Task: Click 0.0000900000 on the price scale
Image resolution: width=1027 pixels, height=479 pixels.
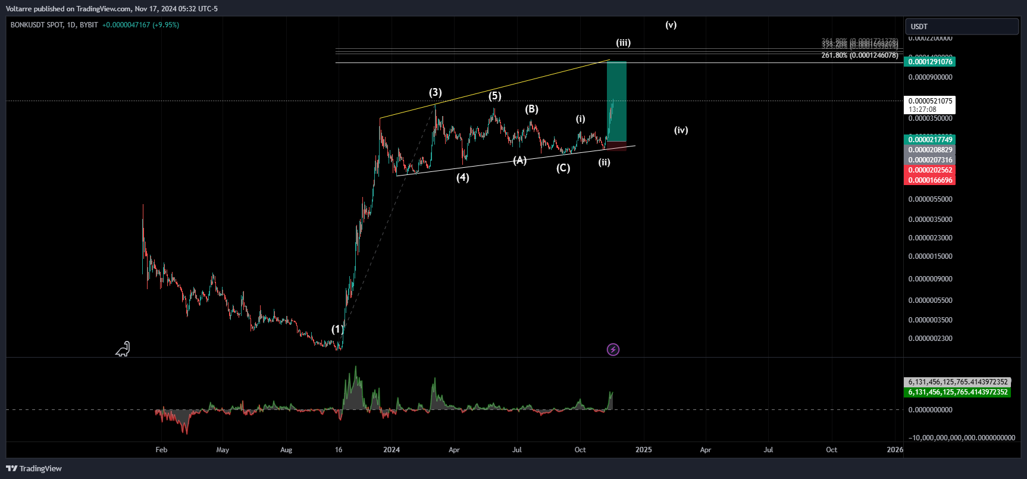Action: coord(930,77)
